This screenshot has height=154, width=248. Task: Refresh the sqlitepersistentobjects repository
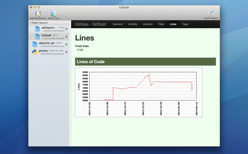tap(67, 29)
